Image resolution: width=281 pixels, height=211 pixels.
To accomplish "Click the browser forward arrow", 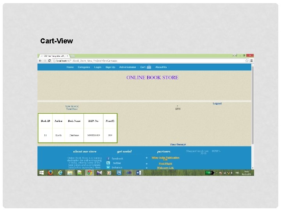I will [x=45, y=61].
